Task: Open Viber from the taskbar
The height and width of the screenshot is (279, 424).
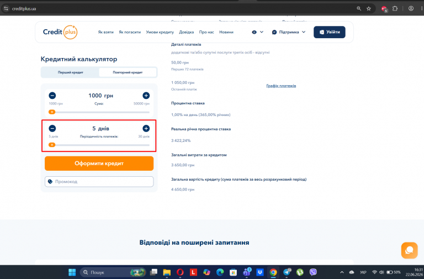Action: pyautogui.click(x=313, y=272)
